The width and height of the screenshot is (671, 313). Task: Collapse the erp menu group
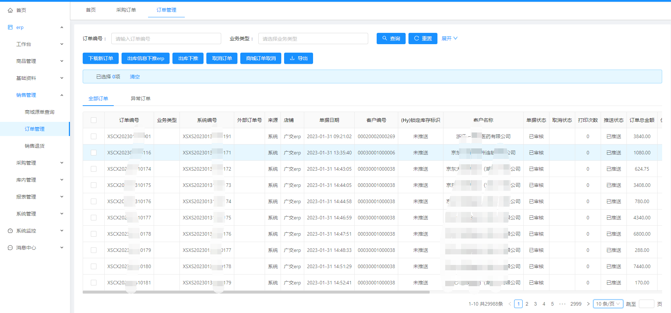(x=62, y=27)
